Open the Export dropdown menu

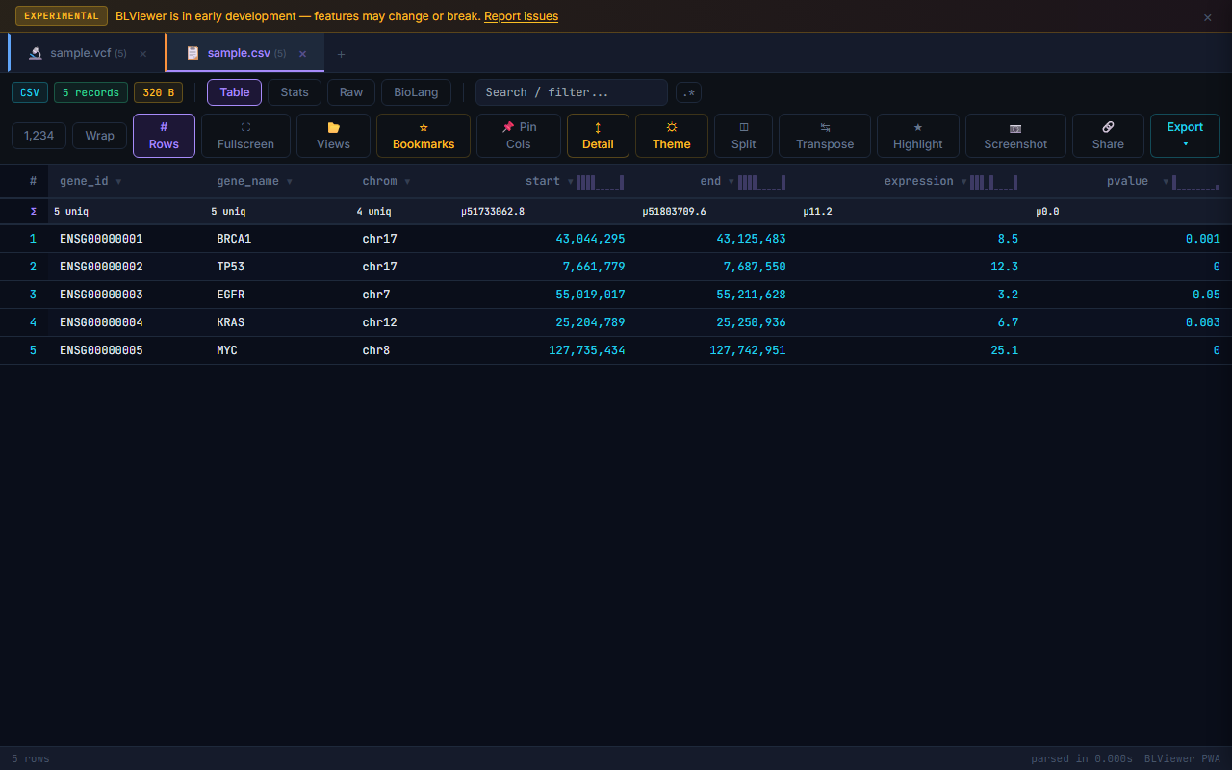click(x=1185, y=136)
